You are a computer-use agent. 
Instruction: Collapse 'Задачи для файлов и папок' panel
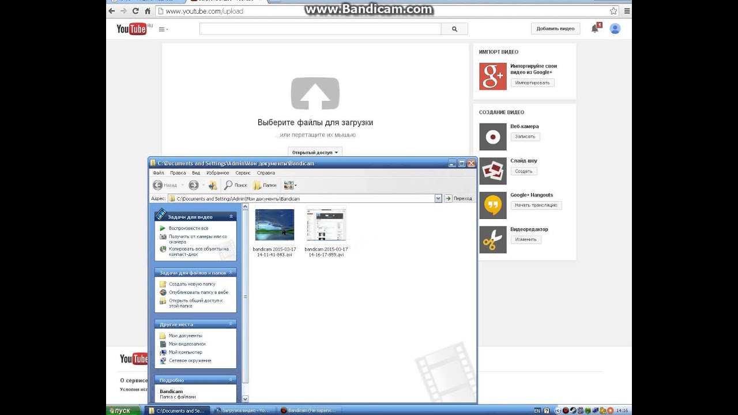(x=231, y=272)
